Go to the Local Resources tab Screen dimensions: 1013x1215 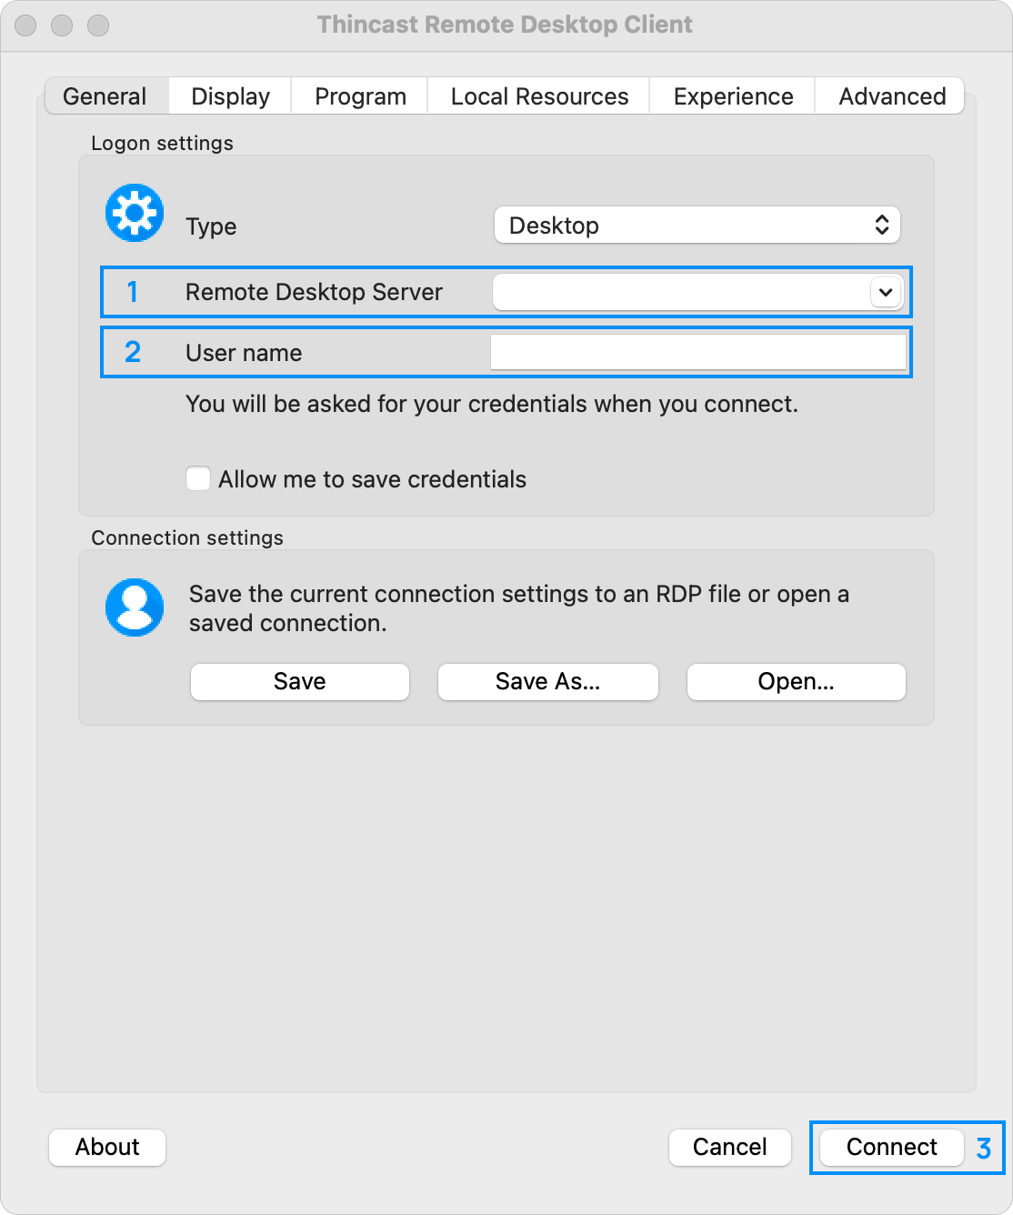click(x=539, y=96)
